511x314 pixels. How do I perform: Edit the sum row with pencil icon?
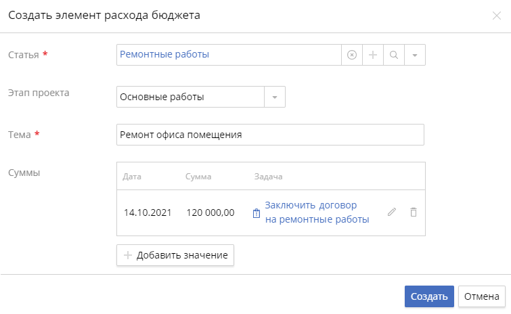click(391, 212)
